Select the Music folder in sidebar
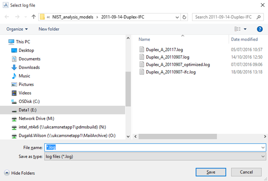Image resolution: width=268 pixels, height=181 pixels. [24, 76]
